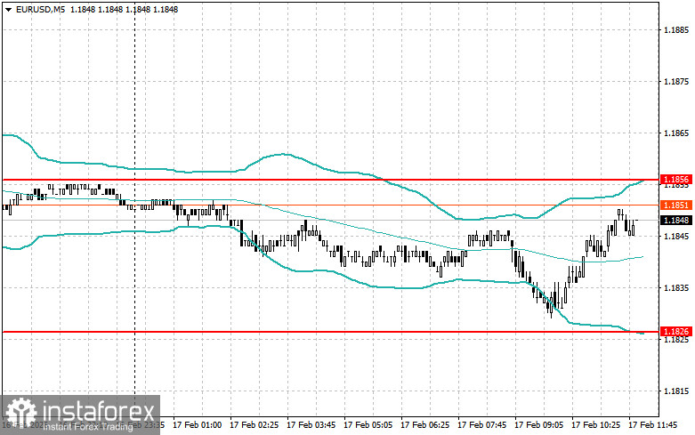The height and width of the screenshot is (435, 695).
Task: Click the 17 Feb 03:45 time label
Action: pos(311,425)
